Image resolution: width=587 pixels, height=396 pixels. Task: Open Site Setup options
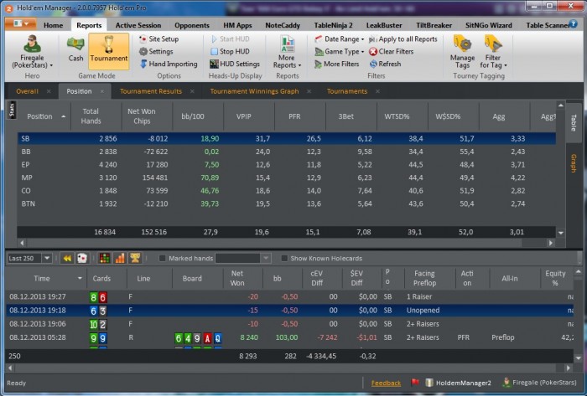pyautogui.click(x=158, y=39)
